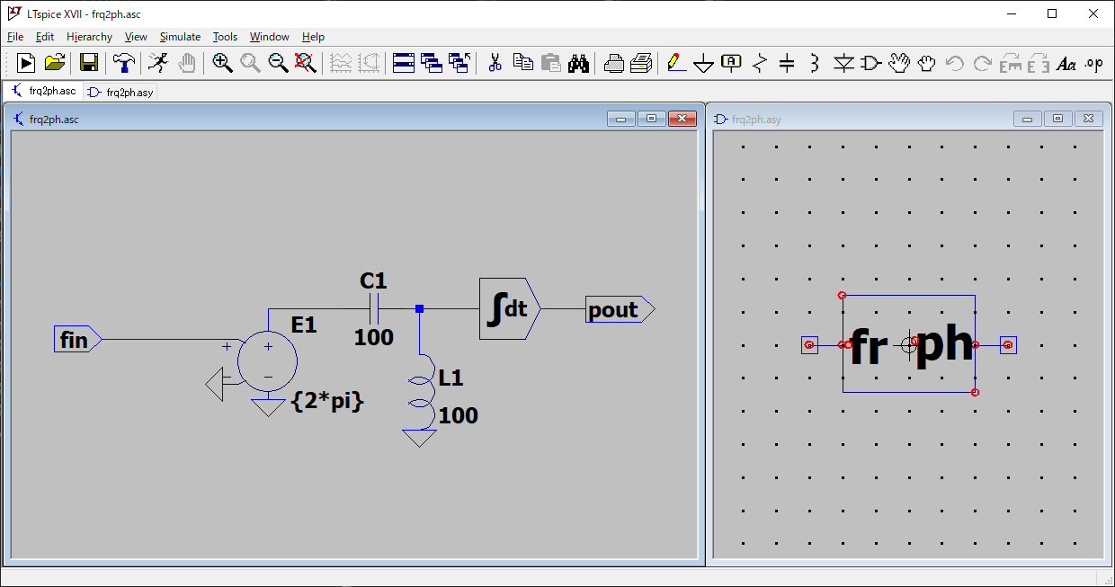
Task: Click the New Schematic toolbar icon
Action: (x=26, y=63)
